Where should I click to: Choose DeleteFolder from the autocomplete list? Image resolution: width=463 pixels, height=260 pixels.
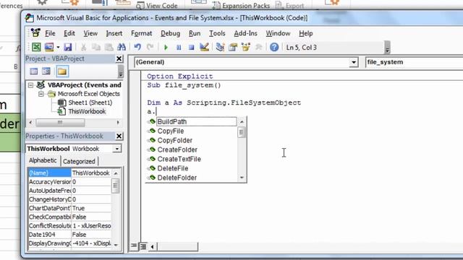tap(177, 178)
